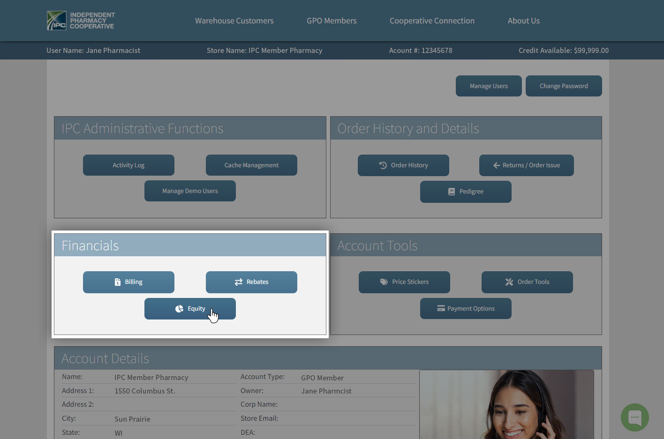This screenshot has height=439, width=664.
Task: Open Order History button
Action: (x=403, y=165)
